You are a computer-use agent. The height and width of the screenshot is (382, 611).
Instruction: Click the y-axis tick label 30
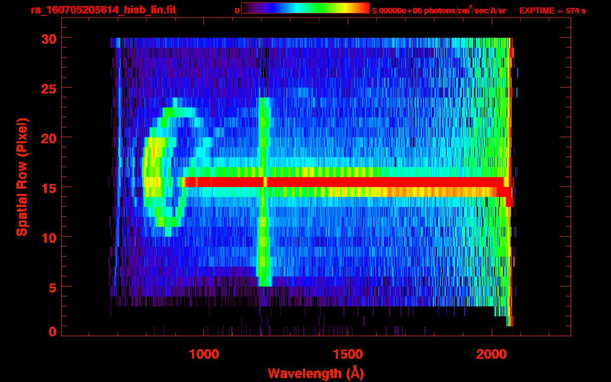click(50, 38)
